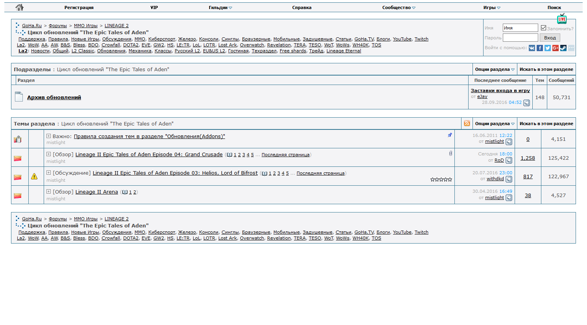
Task: Open Последняя страница of Grand Crusade thread
Action: 286,155
